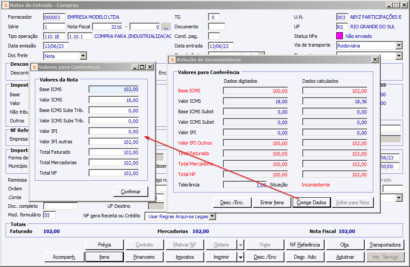This screenshot has width=410, height=267.
Task: Close the Valores para Conferência window
Action: pos(150,67)
